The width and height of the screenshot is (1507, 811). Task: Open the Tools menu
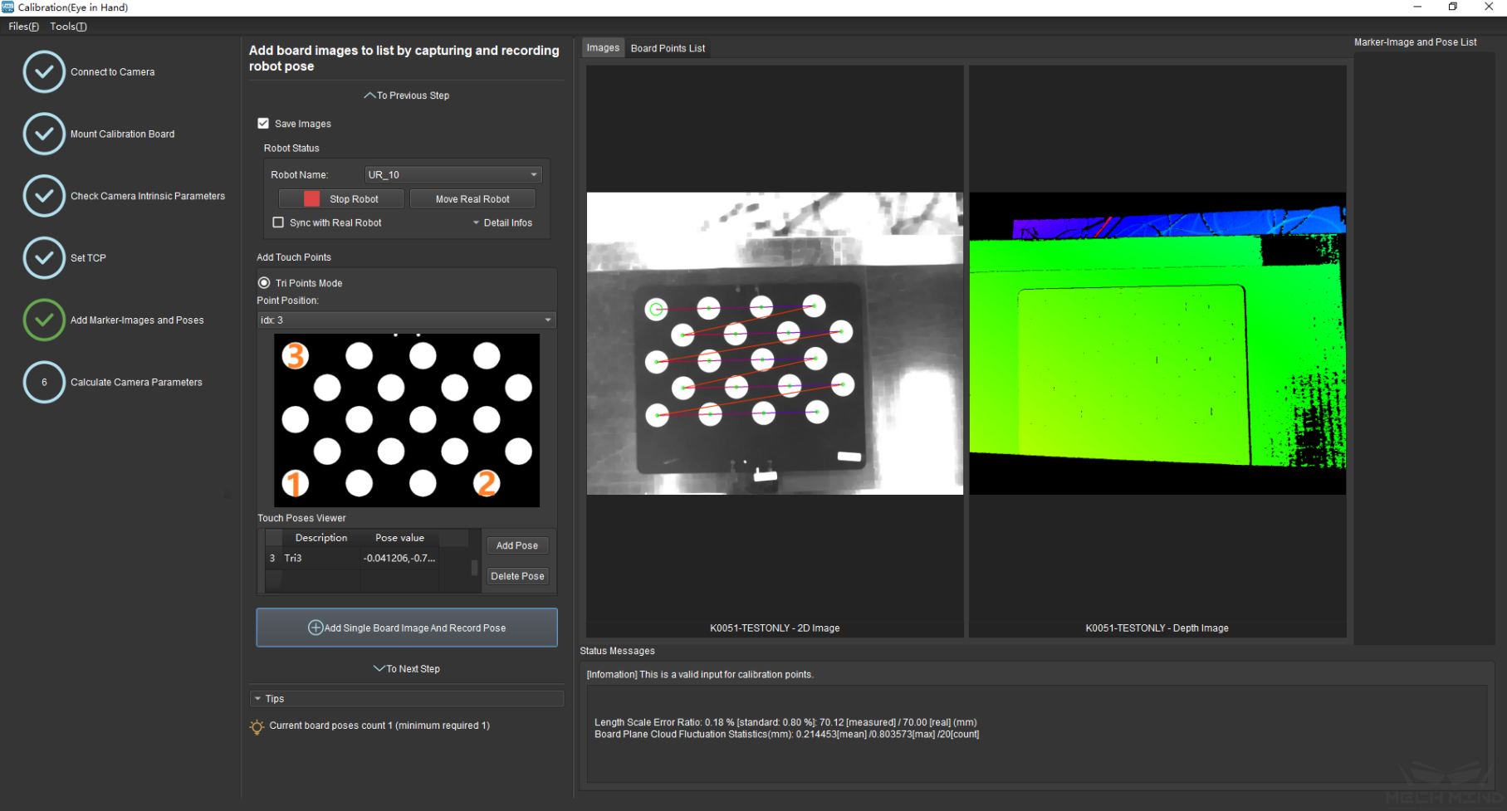click(67, 27)
